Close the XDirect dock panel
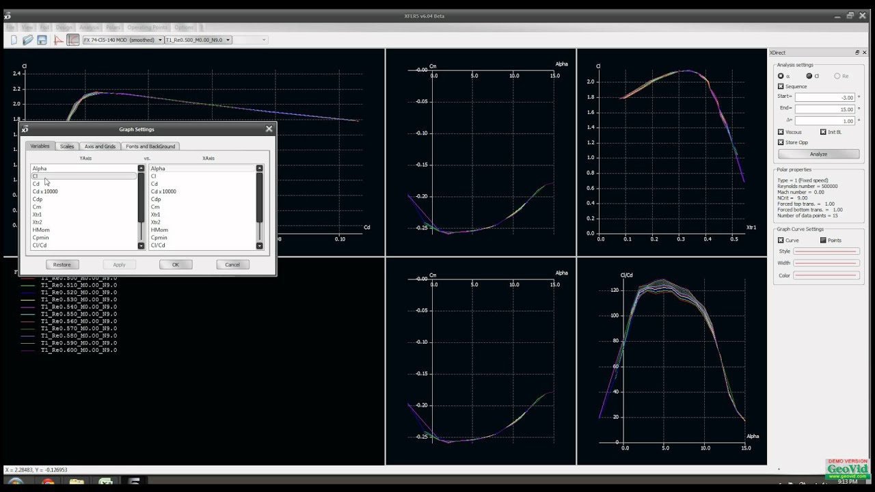The image size is (875, 492). pos(864,53)
